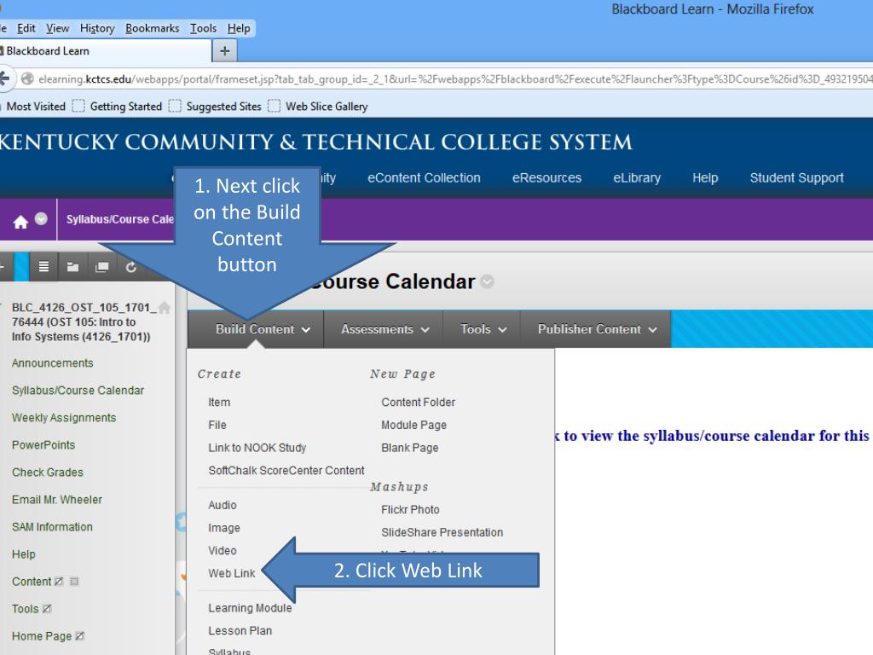Click the bookmark icon before Web Slice Gallery
This screenshot has height=655, width=873.
tap(274, 106)
